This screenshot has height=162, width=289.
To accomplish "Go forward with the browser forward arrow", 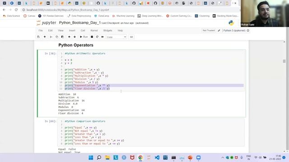I will pyautogui.click(x=10, y=10).
